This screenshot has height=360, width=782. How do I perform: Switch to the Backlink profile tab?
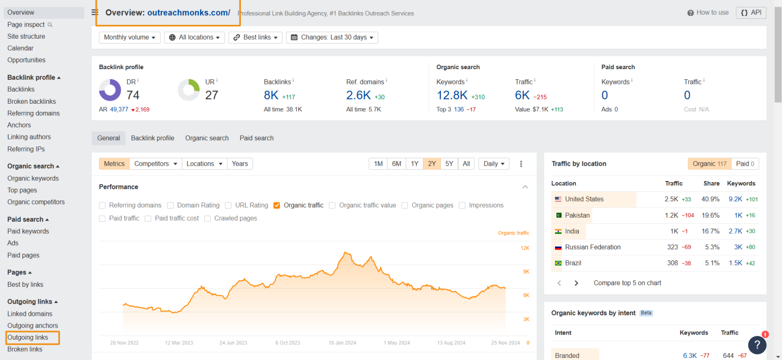click(x=152, y=138)
